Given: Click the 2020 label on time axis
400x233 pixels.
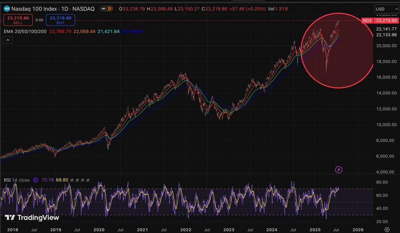Looking at the screenshot, I should click(99, 230).
